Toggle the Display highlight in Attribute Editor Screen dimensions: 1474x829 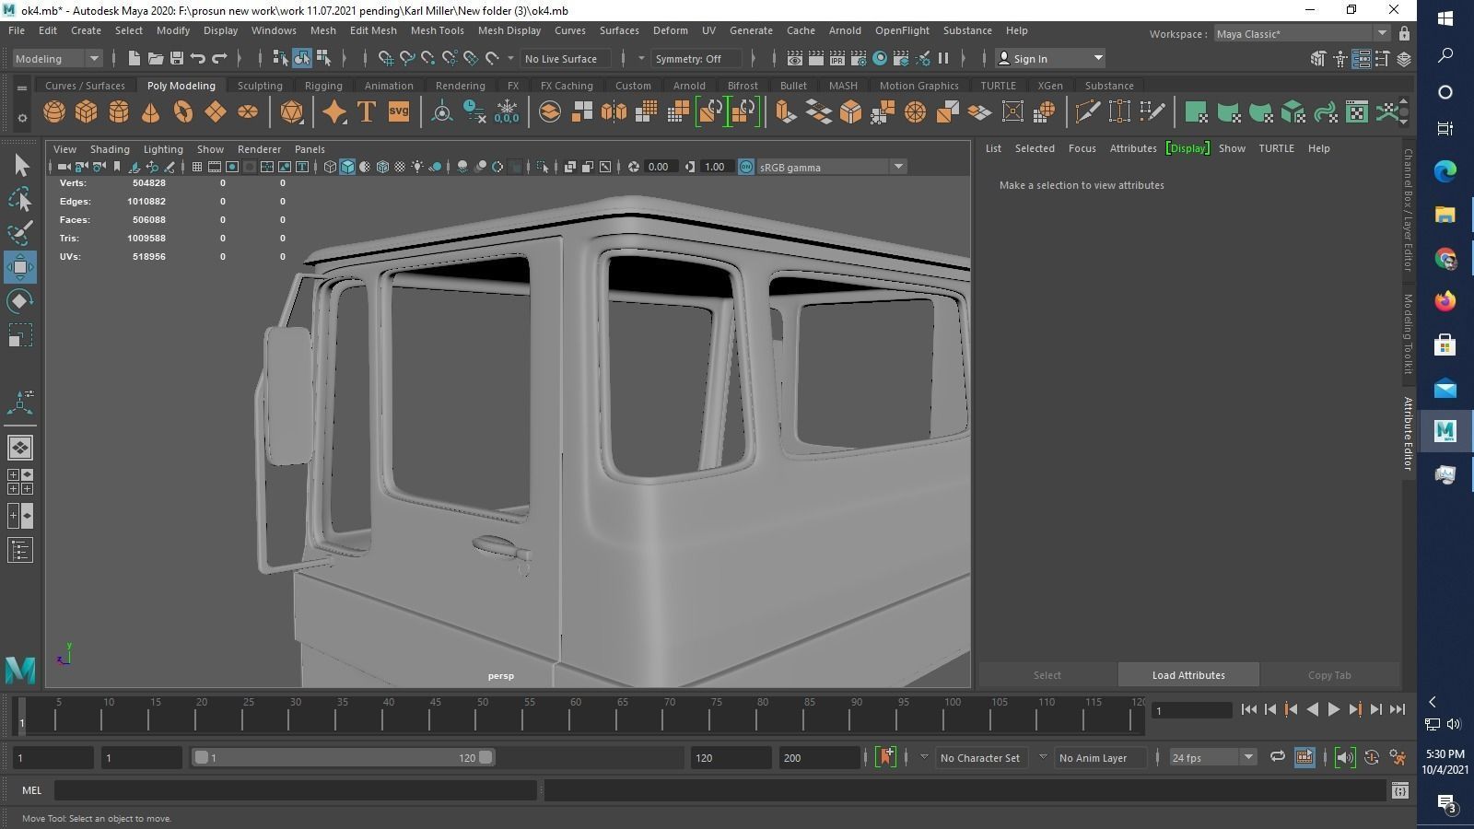(x=1187, y=148)
